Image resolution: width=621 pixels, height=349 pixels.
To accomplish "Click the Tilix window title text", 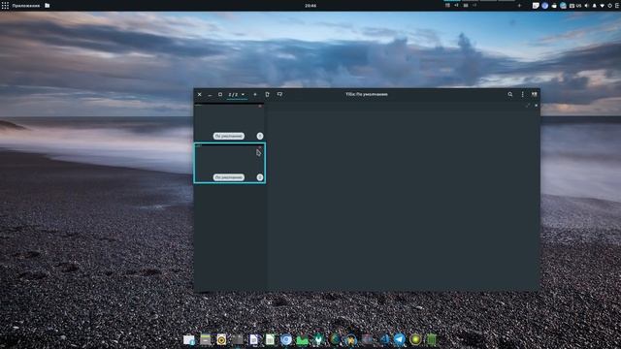I will coord(367,95).
